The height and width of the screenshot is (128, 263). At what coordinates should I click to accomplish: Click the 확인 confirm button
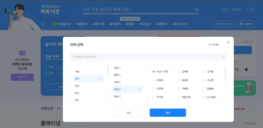[x=168, y=113]
